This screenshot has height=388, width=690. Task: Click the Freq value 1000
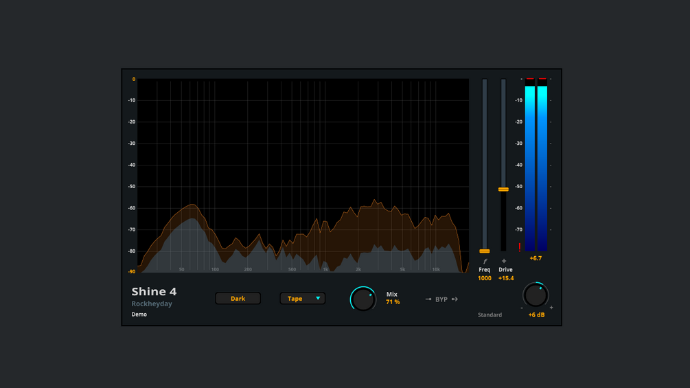click(x=485, y=278)
